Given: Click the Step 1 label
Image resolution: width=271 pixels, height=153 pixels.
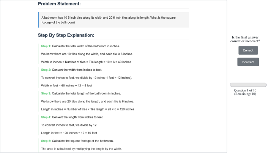Looking at the screenshot, I should point(46,46).
